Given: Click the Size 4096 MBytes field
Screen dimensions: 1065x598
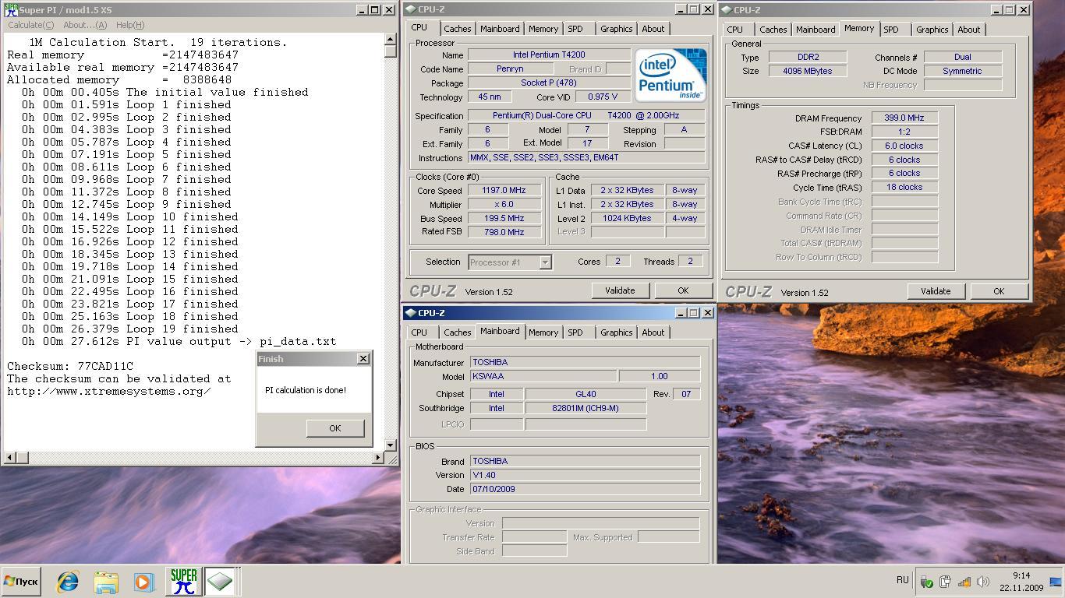Looking at the screenshot, I should [807, 71].
